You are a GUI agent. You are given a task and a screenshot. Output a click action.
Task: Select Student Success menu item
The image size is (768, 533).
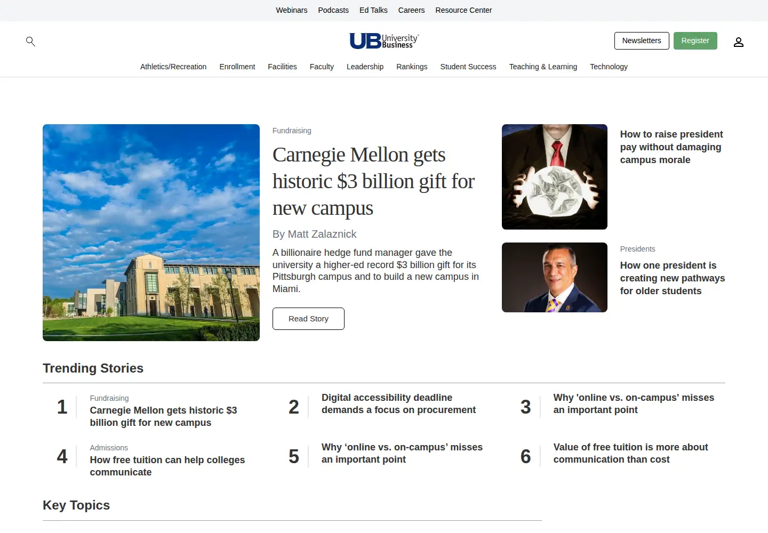[x=468, y=67]
